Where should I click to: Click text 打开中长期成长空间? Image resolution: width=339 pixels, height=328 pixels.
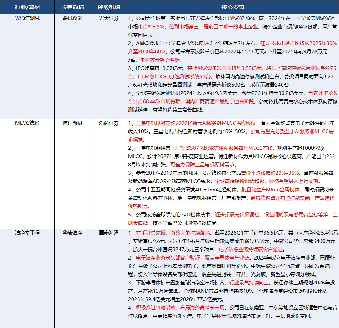pyautogui.click(x=288, y=316)
